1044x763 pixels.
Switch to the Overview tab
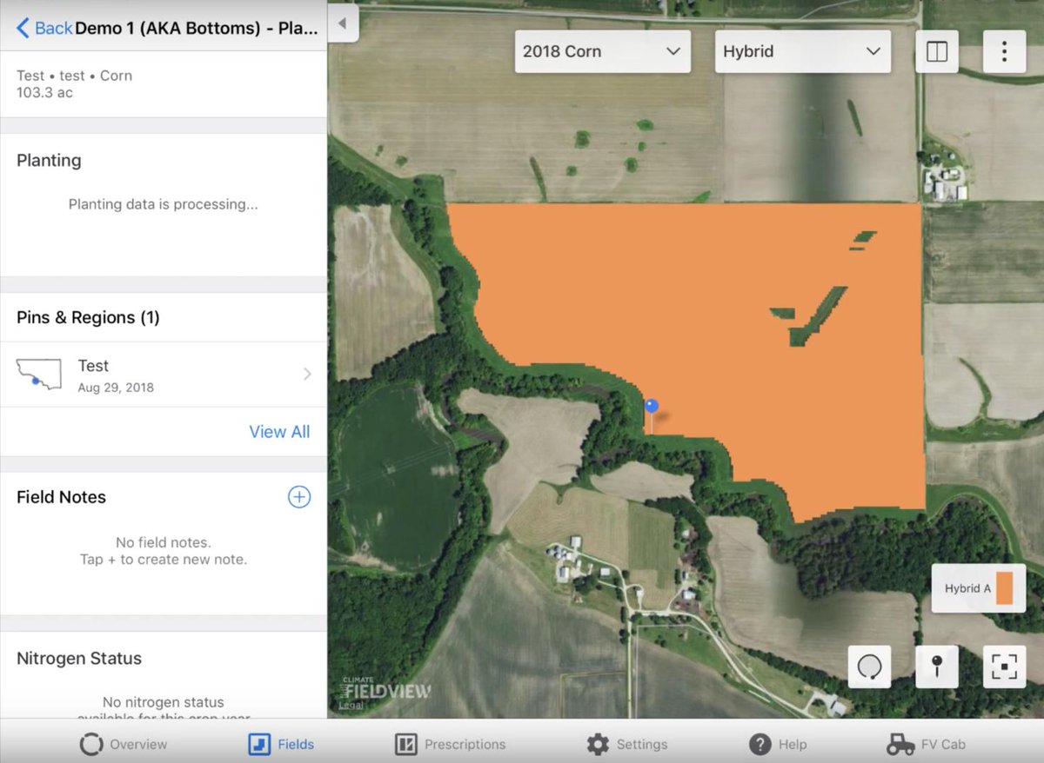124,745
